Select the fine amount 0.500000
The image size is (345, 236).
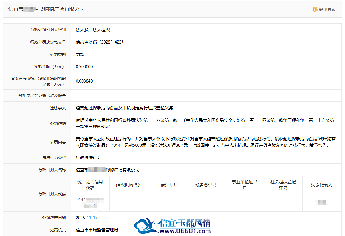click(84, 67)
